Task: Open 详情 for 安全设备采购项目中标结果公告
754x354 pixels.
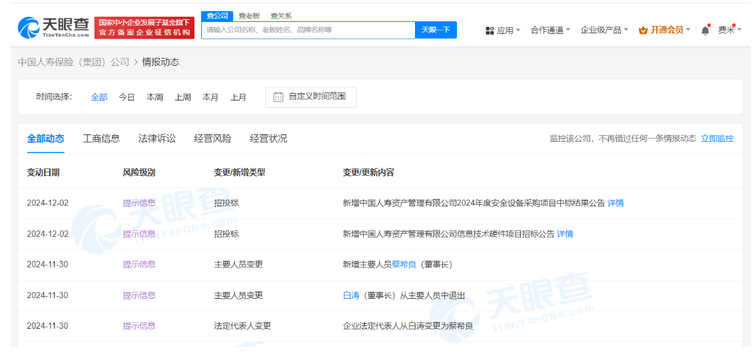Action: pos(615,203)
